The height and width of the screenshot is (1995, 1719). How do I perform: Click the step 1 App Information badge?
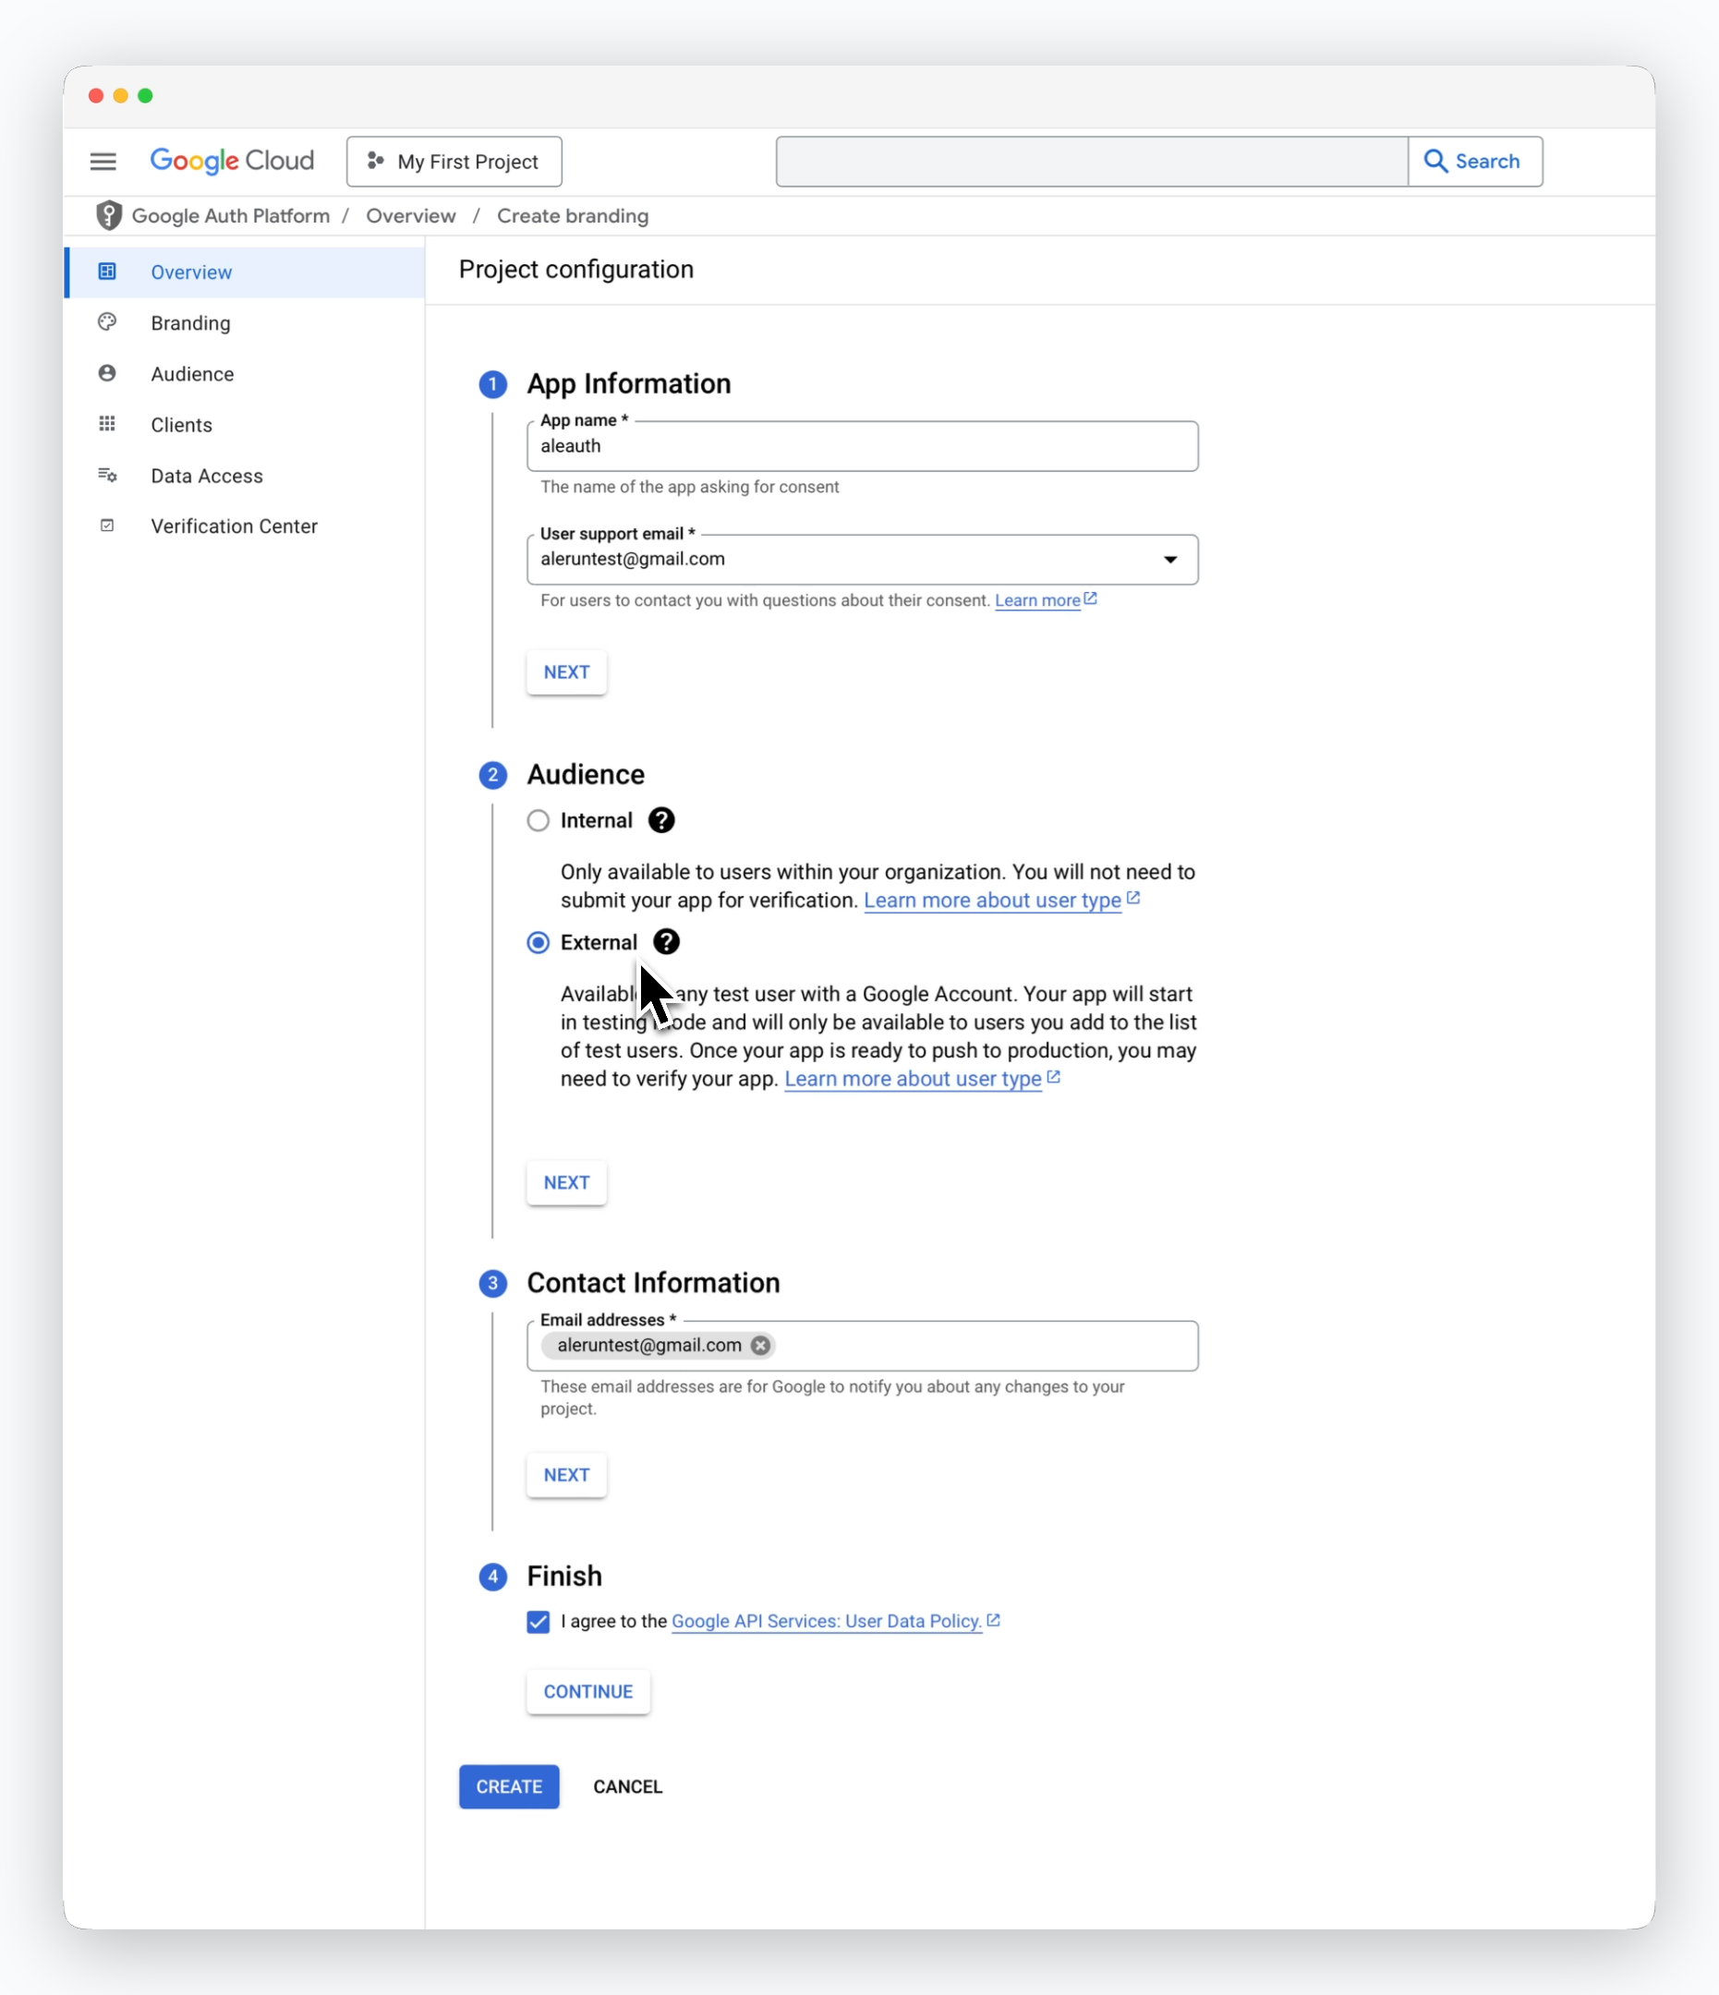tap(493, 384)
